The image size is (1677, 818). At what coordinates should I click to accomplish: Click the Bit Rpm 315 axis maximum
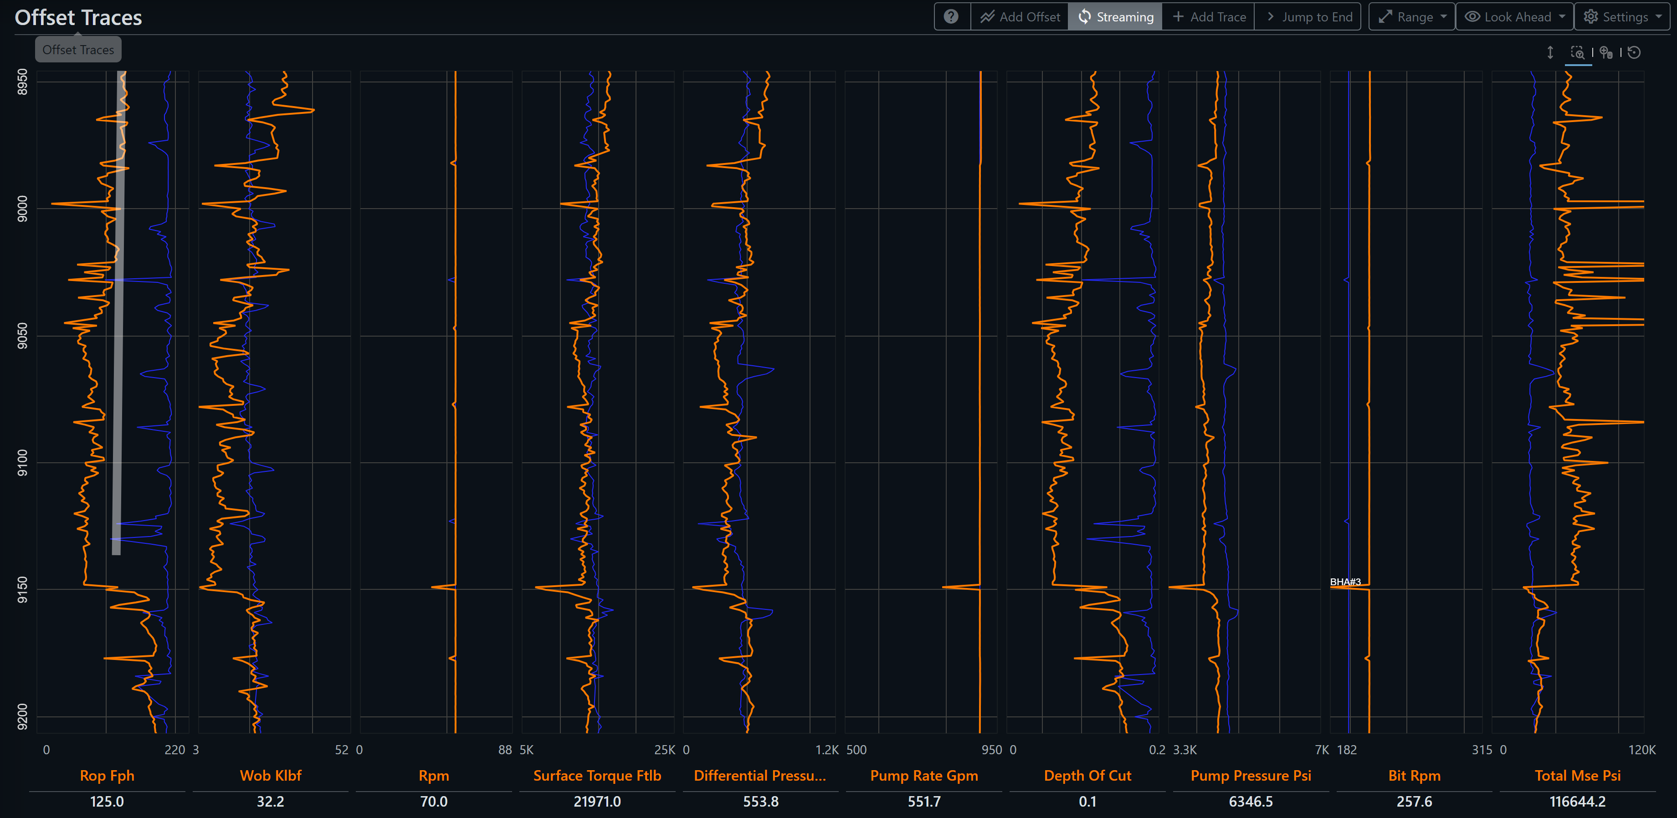[1482, 750]
